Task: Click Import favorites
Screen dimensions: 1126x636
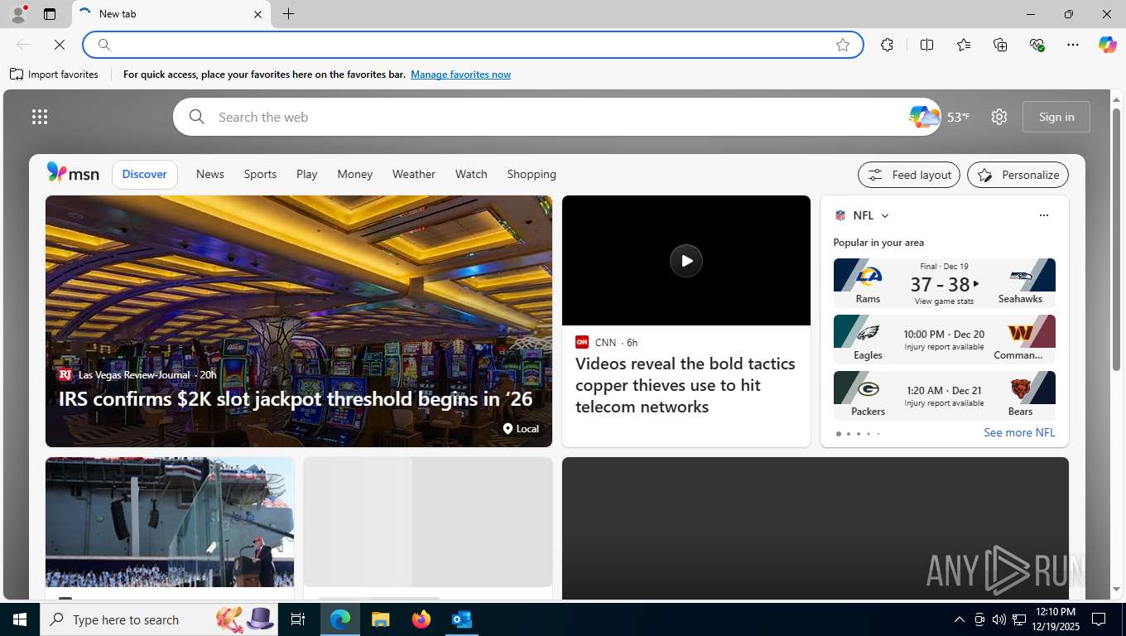Action: [x=54, y=75]
